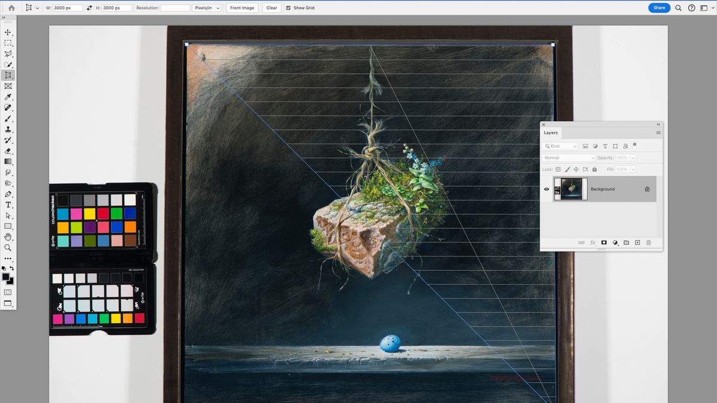The image size is (717, 403).
Task: Open the Layers panel tab
Action: [x=550, y=133]
